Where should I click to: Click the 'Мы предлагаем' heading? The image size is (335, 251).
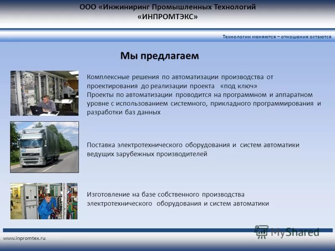coord(160,56)
